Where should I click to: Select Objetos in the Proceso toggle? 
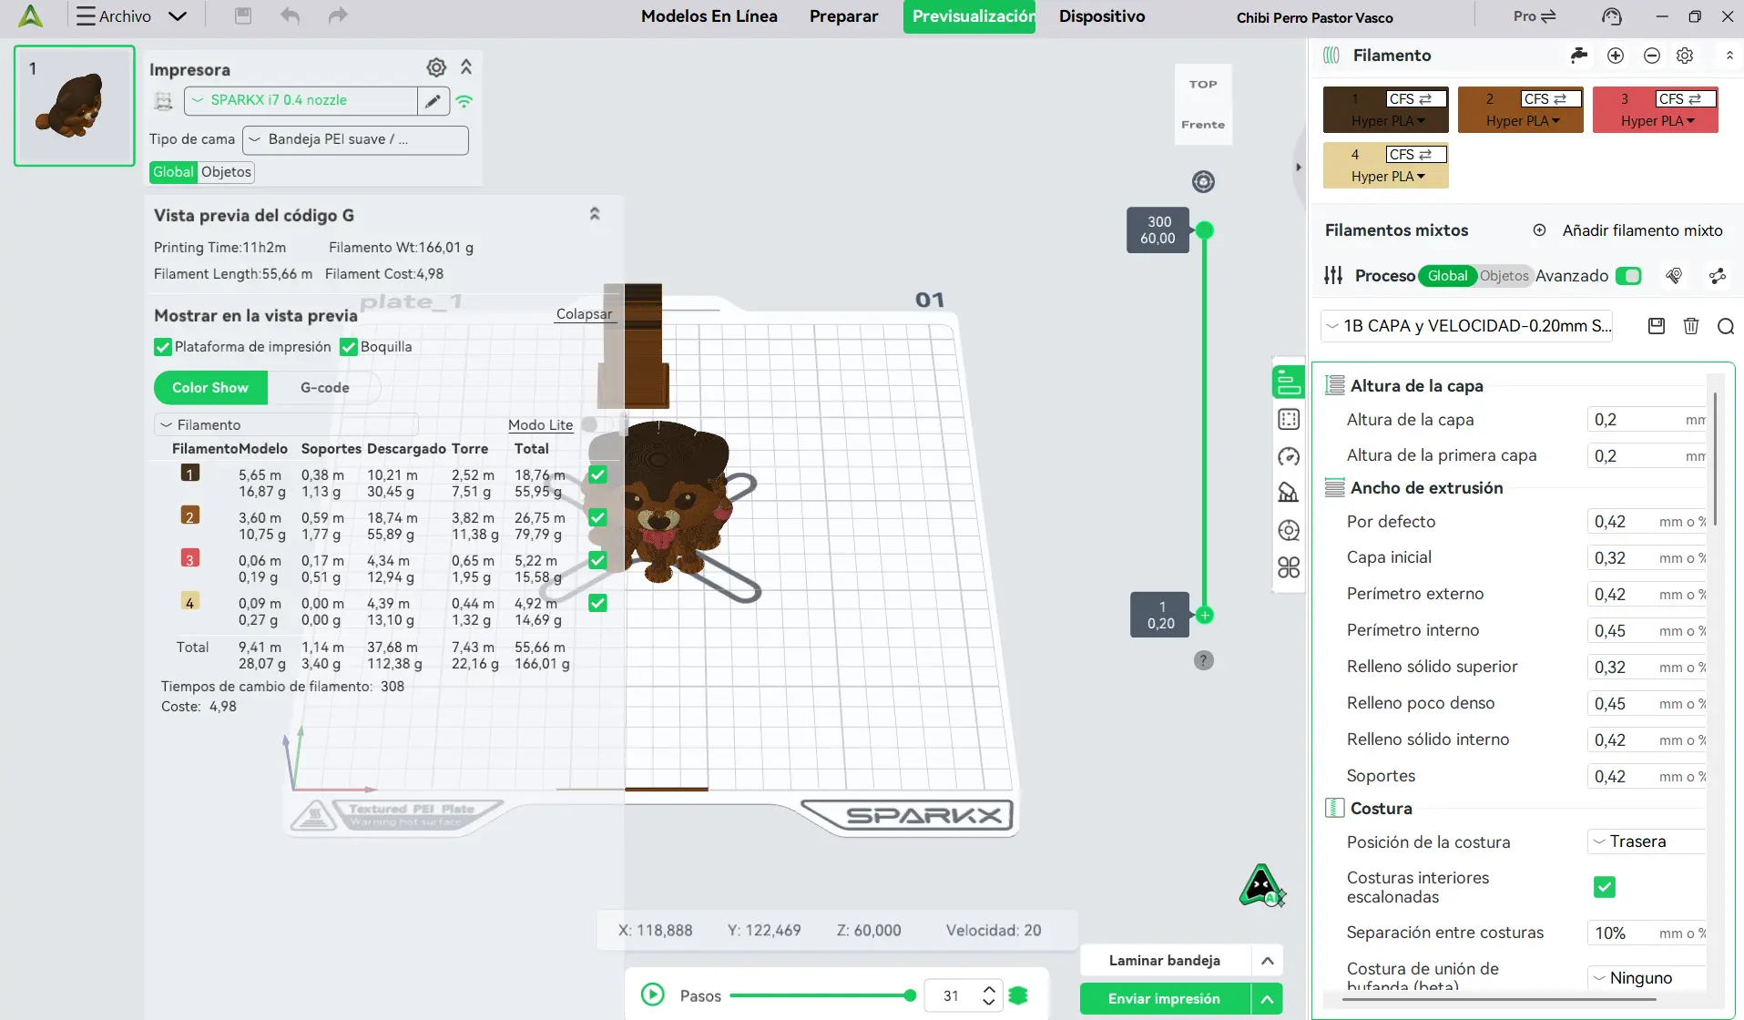(x=1504, y=276)
